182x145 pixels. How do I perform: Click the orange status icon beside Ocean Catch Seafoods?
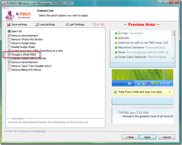coord(116,57)
